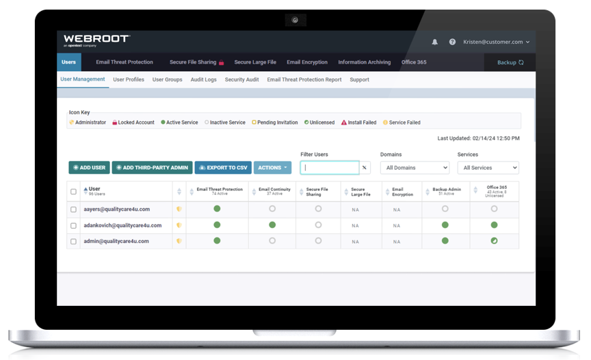Click Backup Admin inactive status for aayers row
Screen dimensions: 591x360
click(x=445, y=209)
